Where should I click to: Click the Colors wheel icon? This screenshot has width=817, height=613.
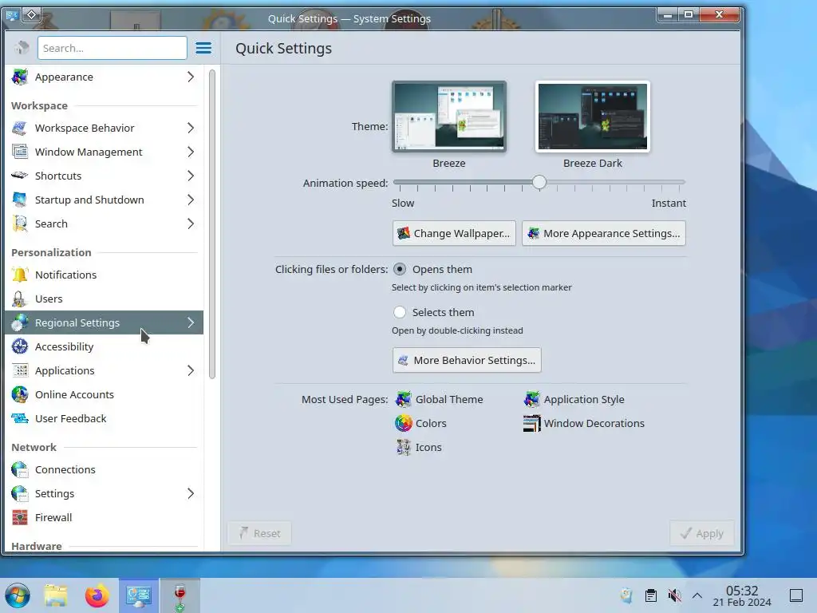click(x=403, y=423)
